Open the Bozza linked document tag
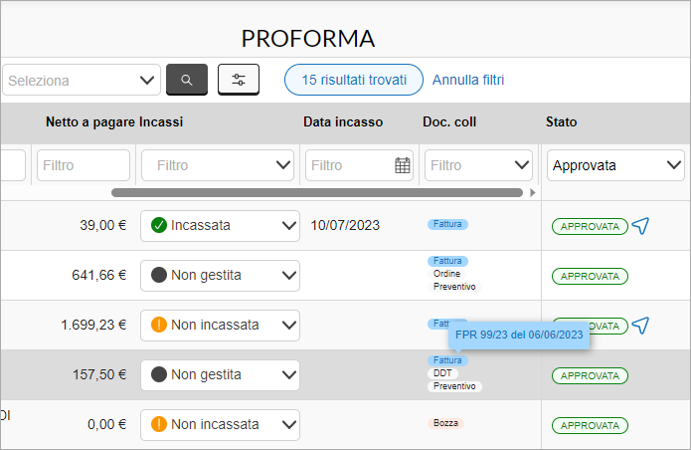Image resolution: width=691 pixels, height=450 pixels. (445, 423)
